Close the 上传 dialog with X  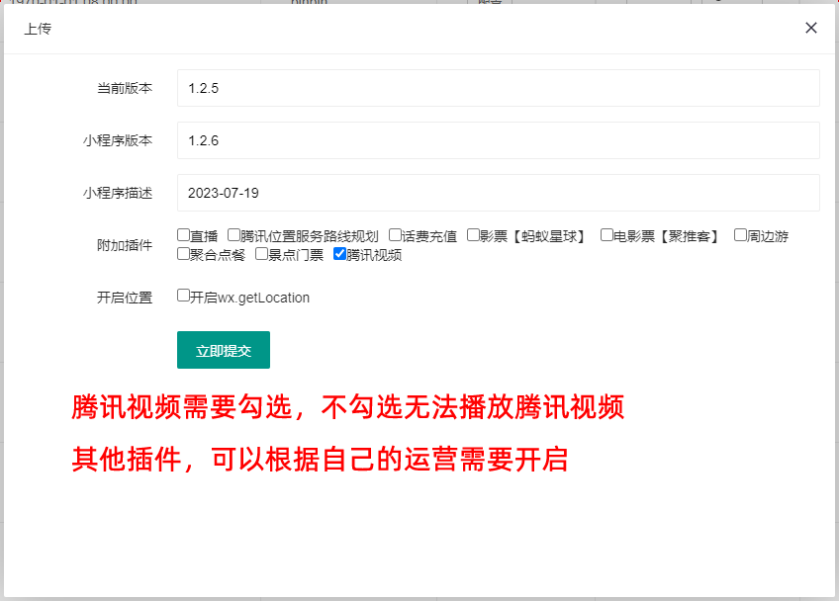tap(810, 28)
